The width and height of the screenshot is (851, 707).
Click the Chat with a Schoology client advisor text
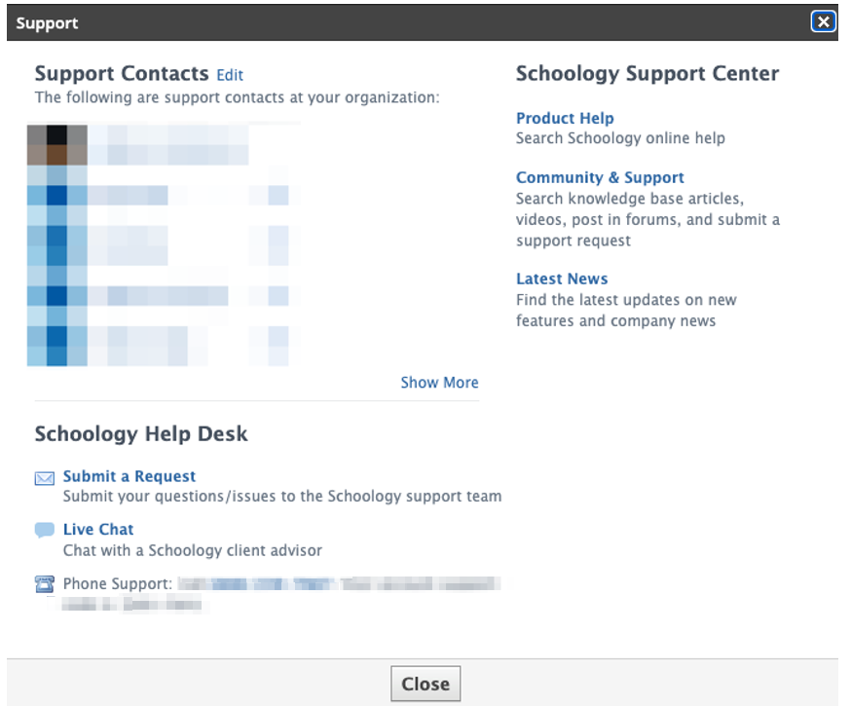pos(193,551)
